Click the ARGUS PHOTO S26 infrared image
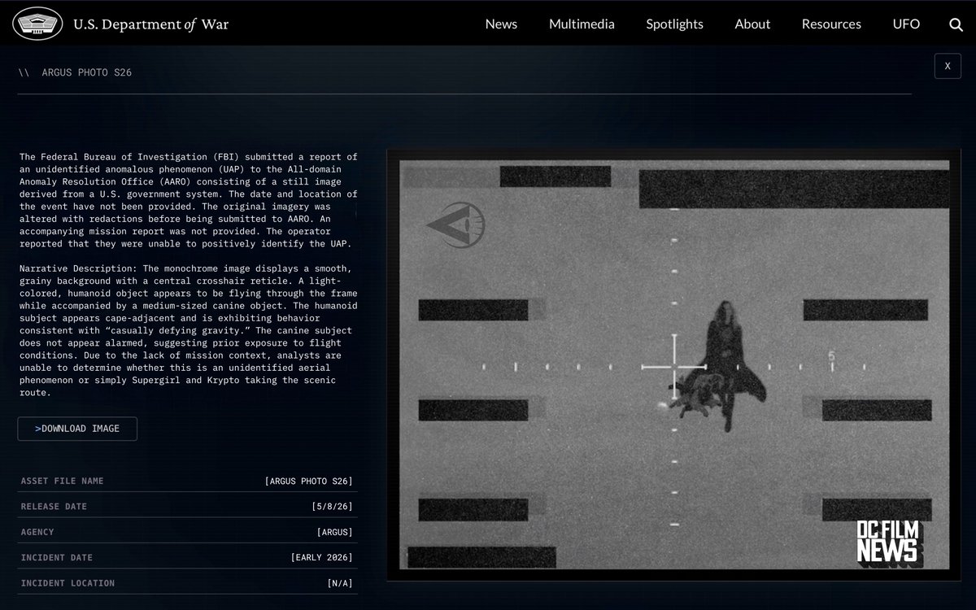Image resolution: width=976 pixels, height=610 pixels. [x=673, y=364]
